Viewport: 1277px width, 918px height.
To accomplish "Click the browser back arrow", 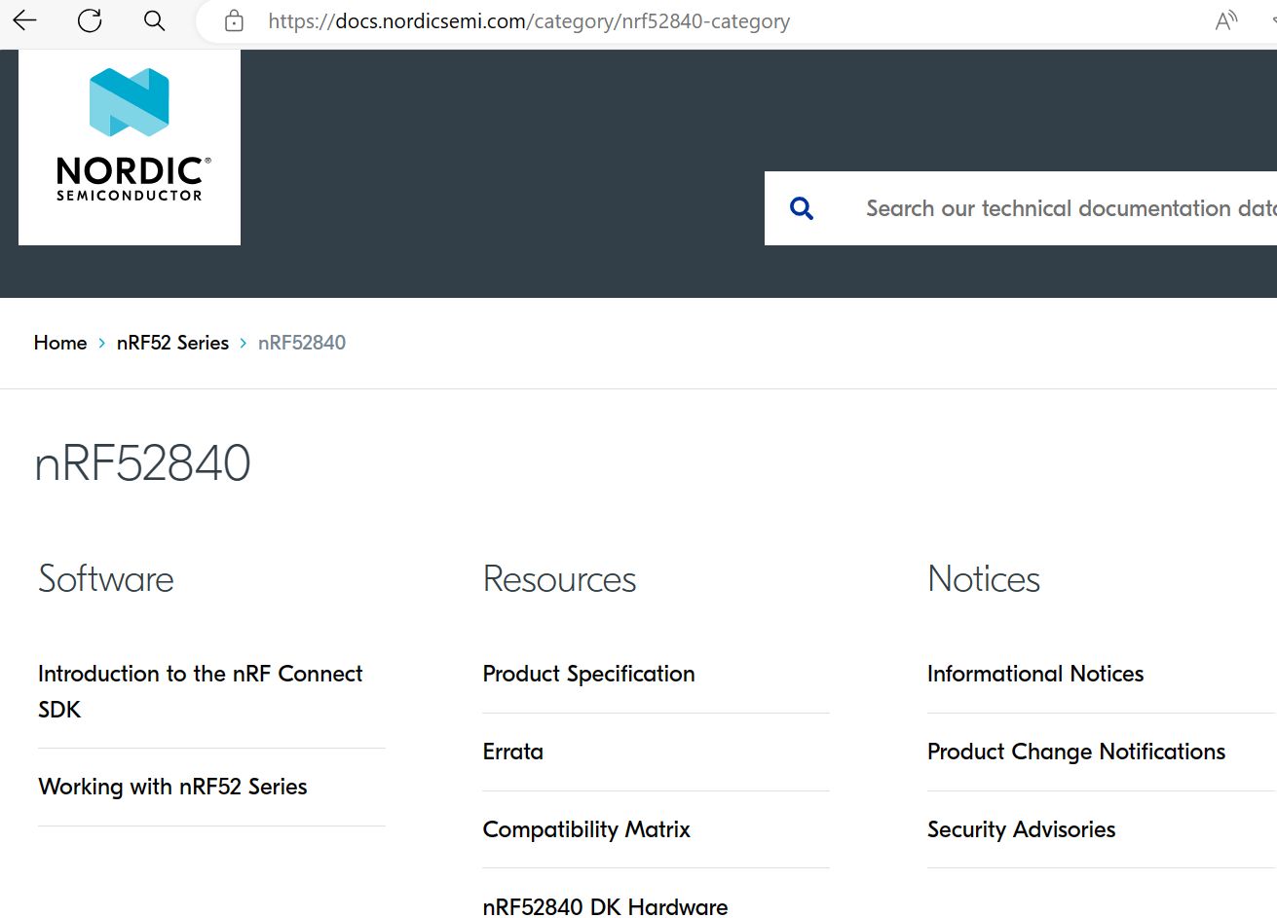I will pyautogui.click(x=24, y=20).
